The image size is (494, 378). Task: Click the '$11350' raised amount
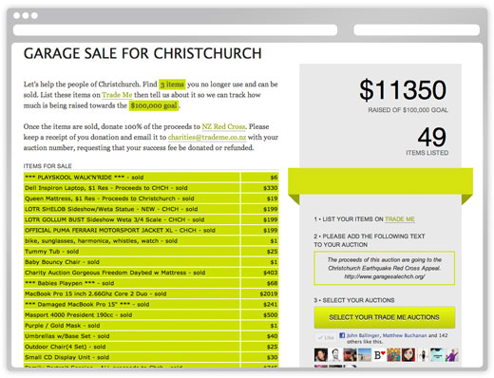(403, 90)
